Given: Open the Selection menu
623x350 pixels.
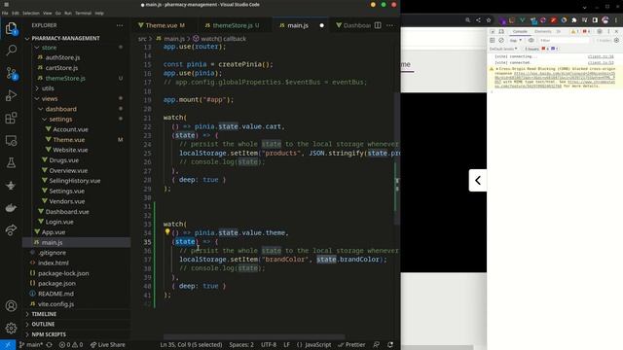Looking at the screenshot, I should [x=30, y=13].
